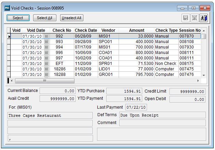
Task: Click the horizontal scrollbar right arrow
Action: point(198,81)
